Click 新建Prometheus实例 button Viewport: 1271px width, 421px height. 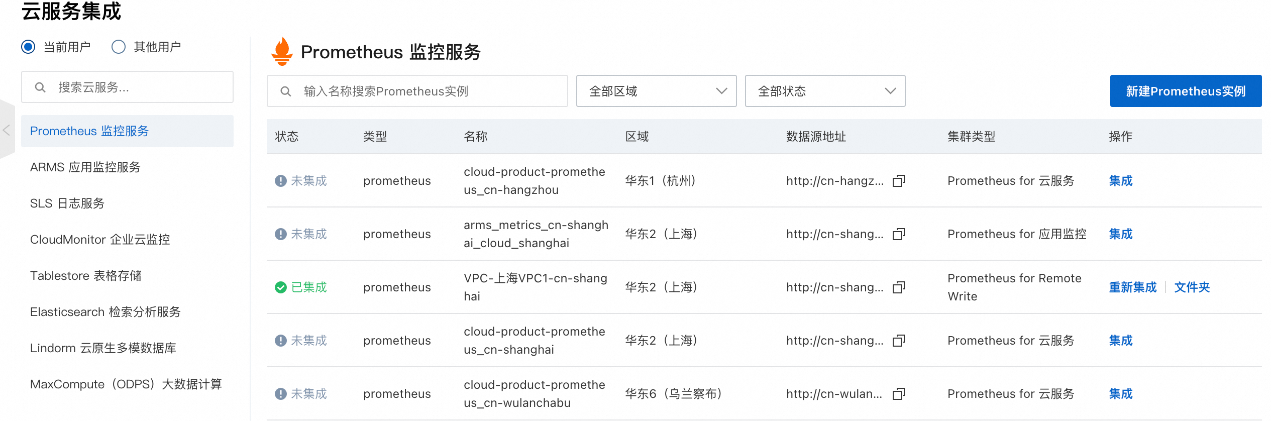1185,91
